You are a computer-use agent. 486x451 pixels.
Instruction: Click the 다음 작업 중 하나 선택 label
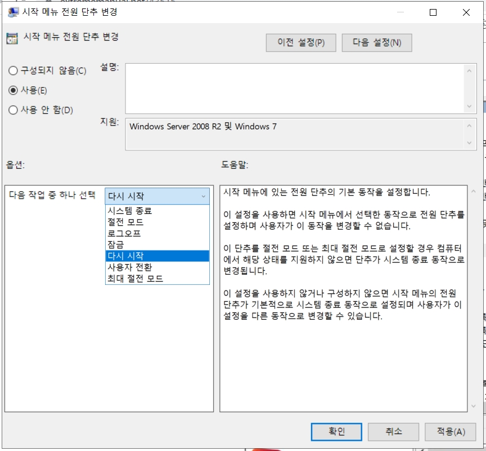tap(52, 195)
